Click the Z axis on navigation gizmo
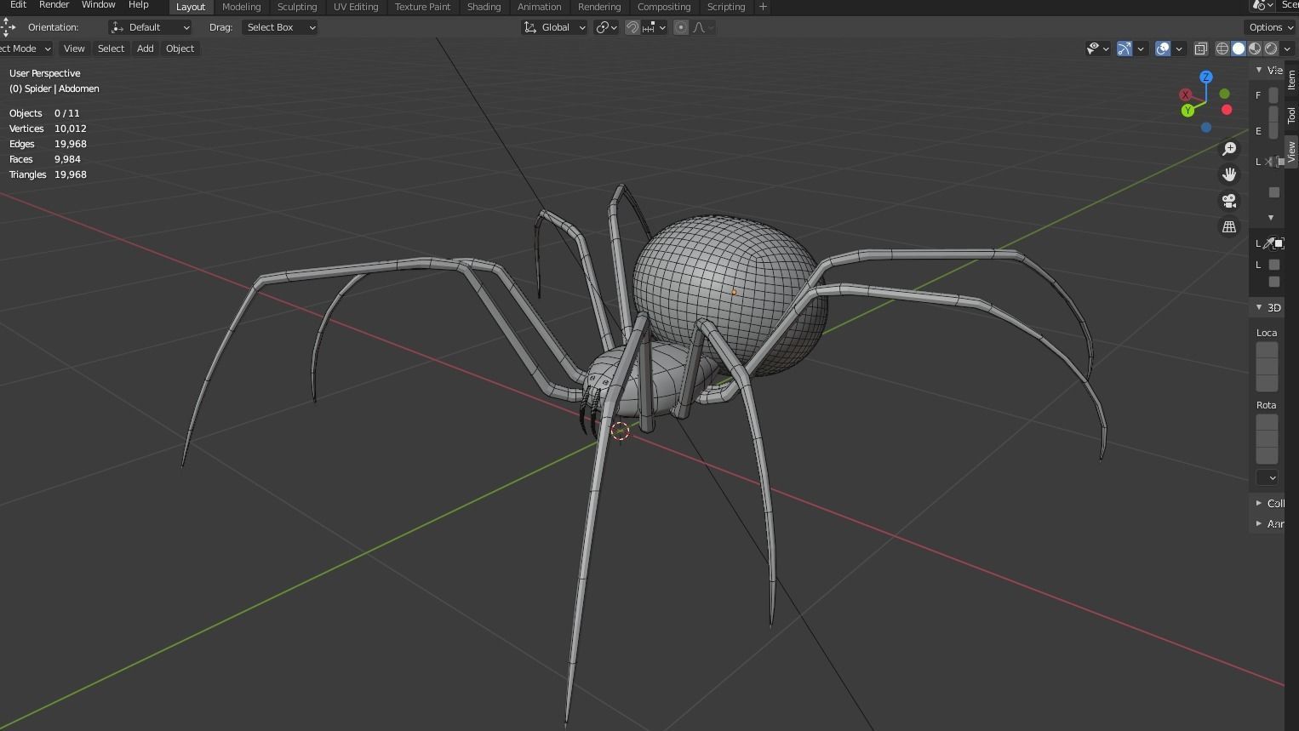The image size is (1299, 731). click(1205, 77)
